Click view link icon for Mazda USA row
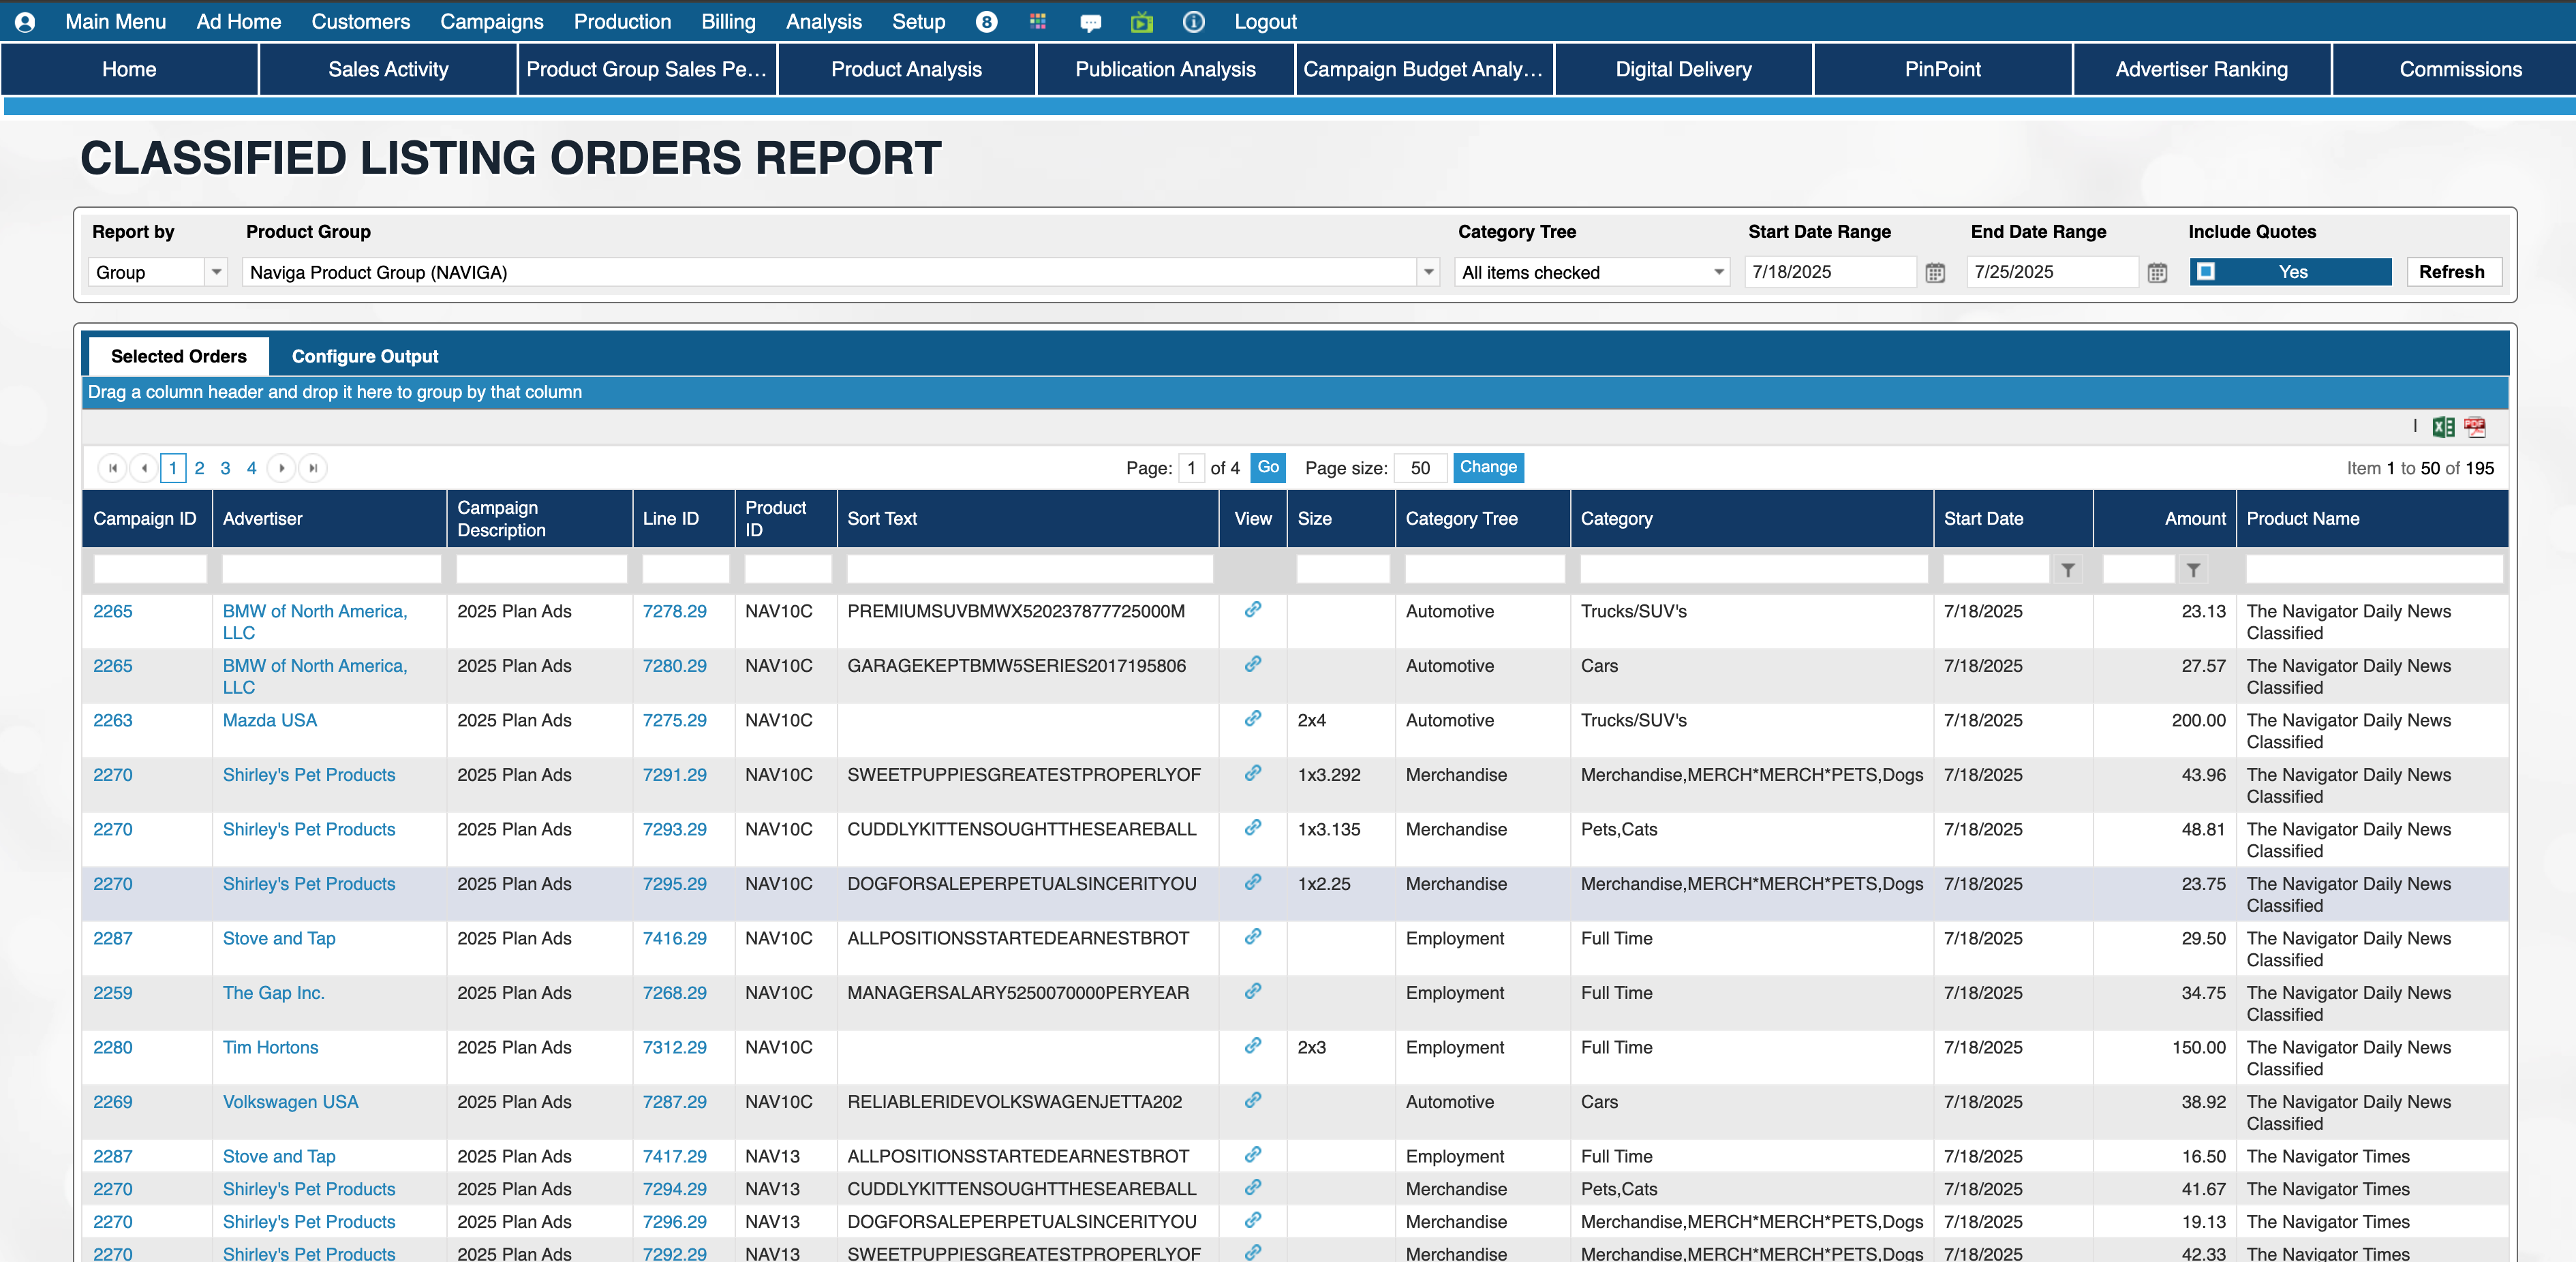The height and width of the screenshot is (1262, 2576). (x=1252, y=718)
